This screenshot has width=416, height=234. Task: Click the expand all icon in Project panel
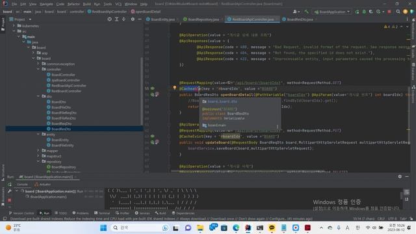[x=116, y=19]
